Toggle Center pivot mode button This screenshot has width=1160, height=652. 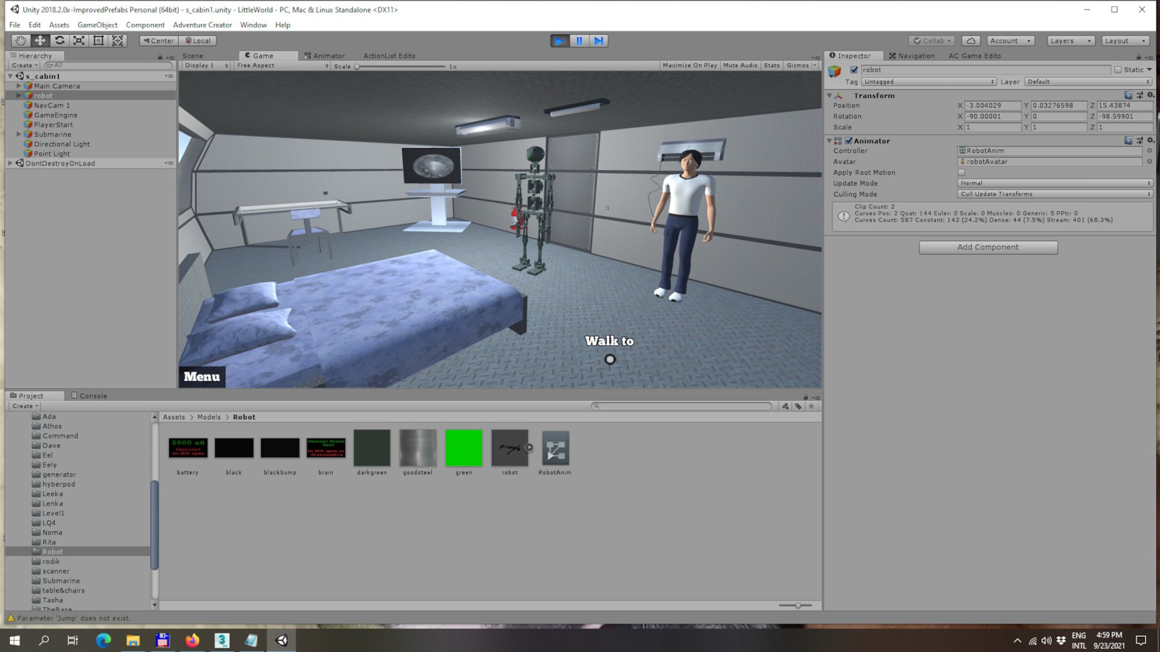[158, 40]
